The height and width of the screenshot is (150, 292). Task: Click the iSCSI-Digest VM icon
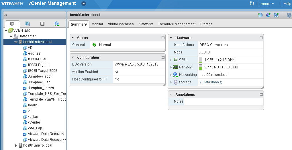[25, 65]
